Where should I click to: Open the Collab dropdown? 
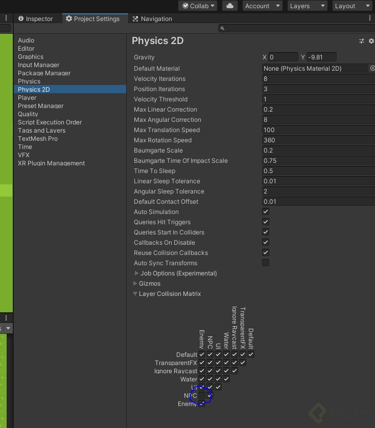click(x=198, y=6)
